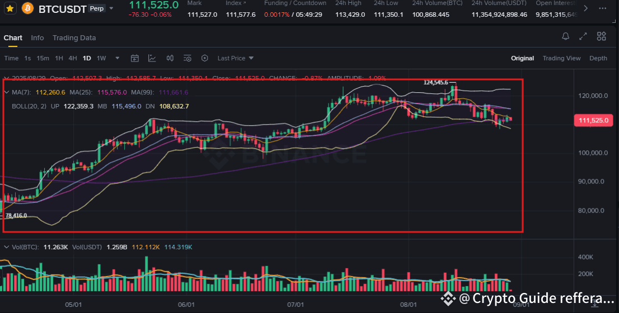The image size is (619, 313).
Task: Open the calendar date range icon
Action: point(135,58)
